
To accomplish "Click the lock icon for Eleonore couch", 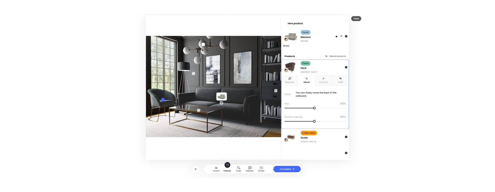I will [x=336, y=36].
